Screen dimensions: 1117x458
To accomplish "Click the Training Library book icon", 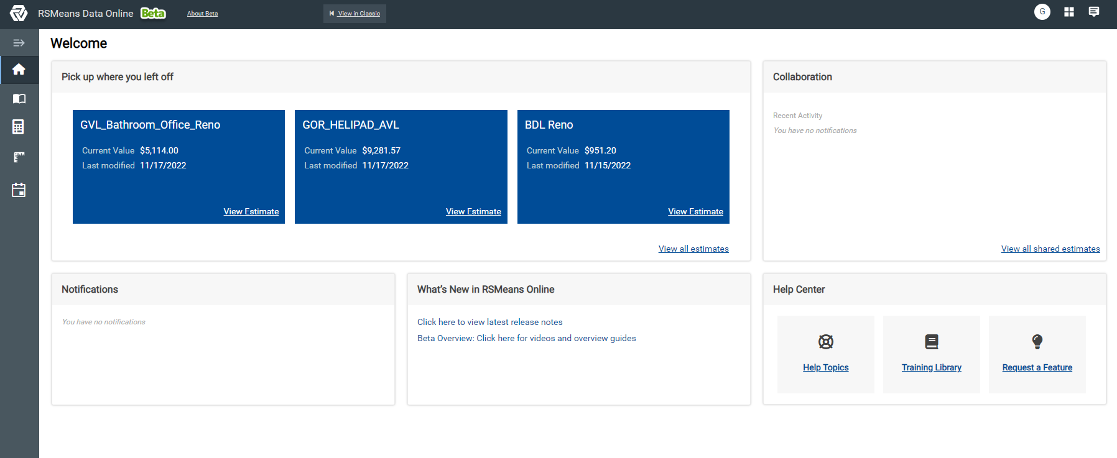I will 932,341.
